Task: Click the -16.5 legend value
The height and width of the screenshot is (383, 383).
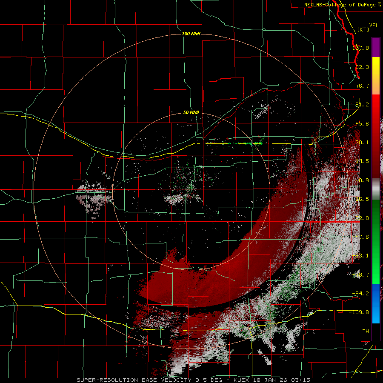Action: (360, 199)
